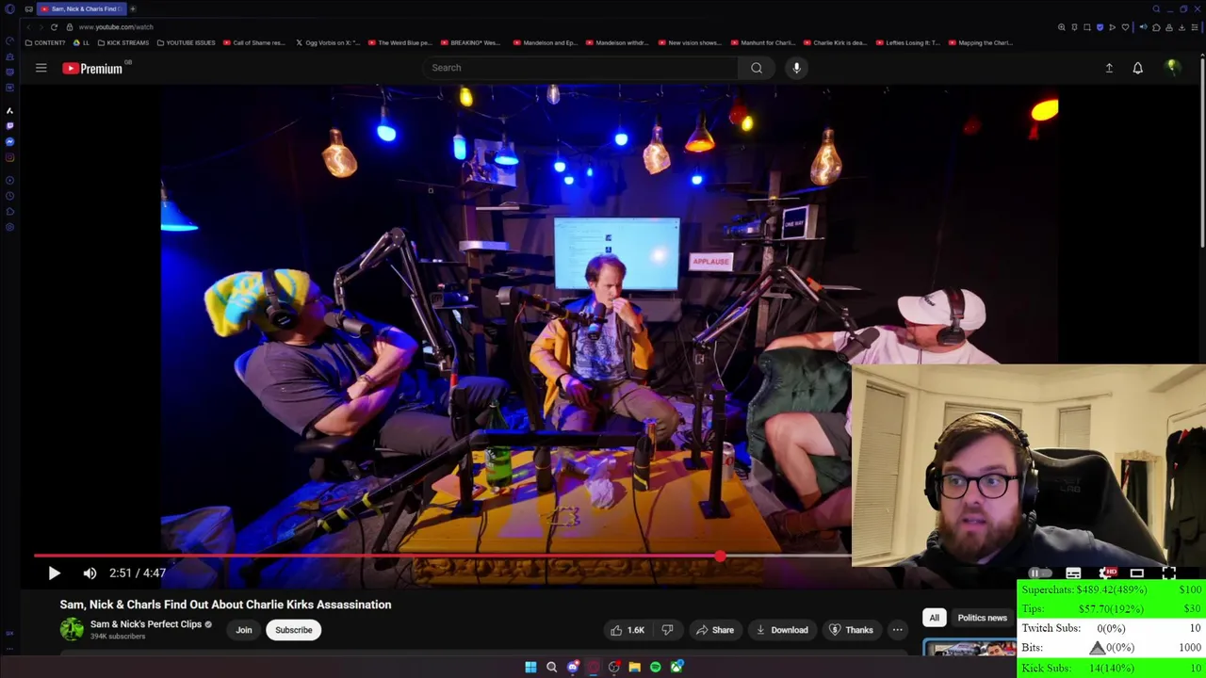
Task: Open player settings gear with HD badge
Action: click(x=1108, y=573)
